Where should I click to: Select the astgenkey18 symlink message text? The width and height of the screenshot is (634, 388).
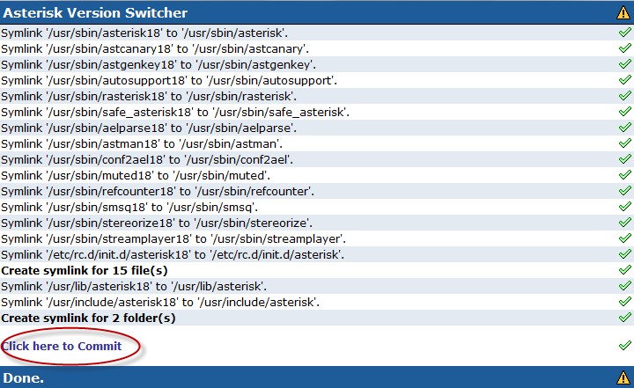coord(158,65)
